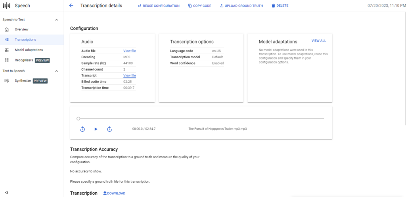The image size is (406, 197).
Task: Click the Transcription Accuracy heading
Action: click(x=94, y=149)
